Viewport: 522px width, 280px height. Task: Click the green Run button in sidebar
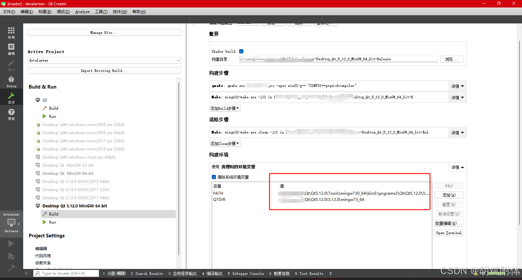[x=11, y=244]
